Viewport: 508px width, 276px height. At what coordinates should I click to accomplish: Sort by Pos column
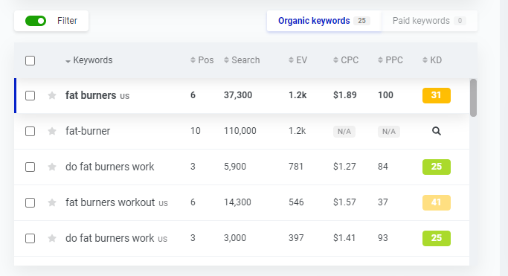click(x=202, y=60)
